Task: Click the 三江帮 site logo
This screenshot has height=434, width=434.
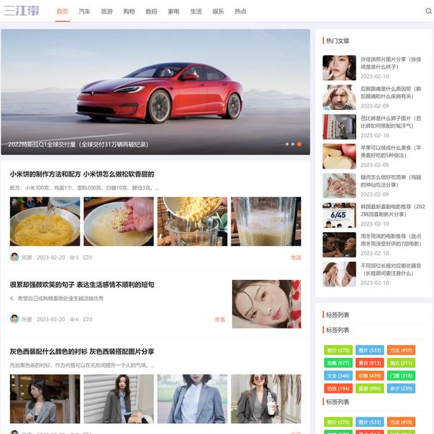Action: point(22,11)
